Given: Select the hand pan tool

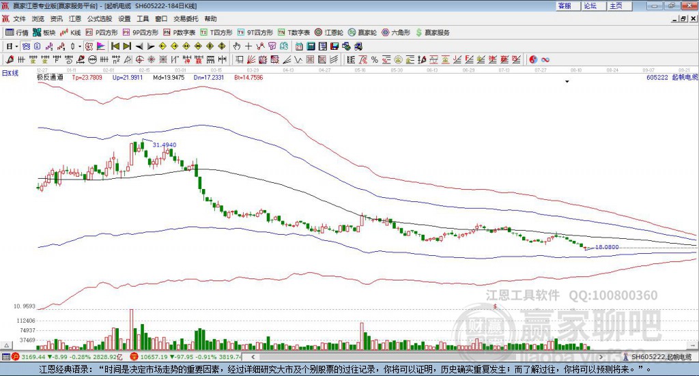Looking at the screenshot, I should click(237, 46).
